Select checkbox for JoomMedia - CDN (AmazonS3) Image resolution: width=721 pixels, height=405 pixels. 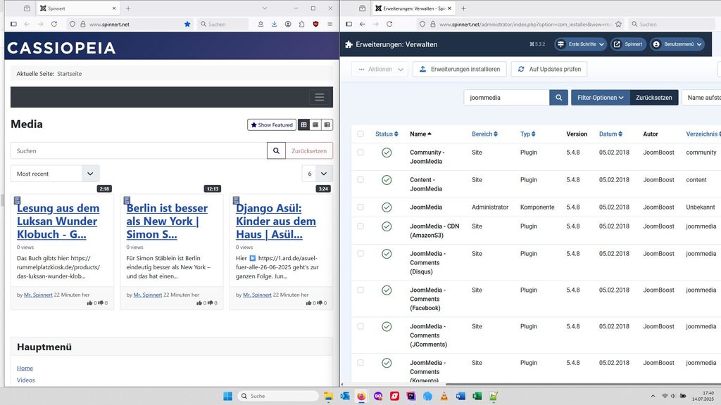click(360, 226)
